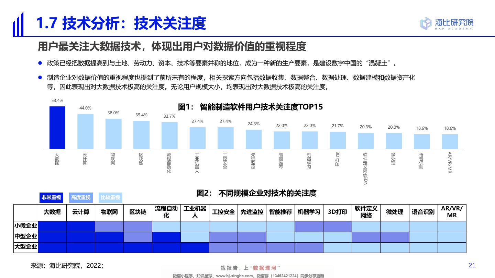Click the 软件定义网络SDN axis label

pos(366,169)
